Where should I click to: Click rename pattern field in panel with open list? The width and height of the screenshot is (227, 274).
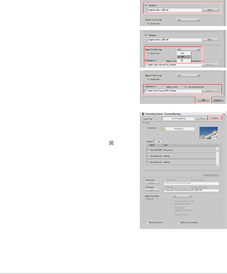[x=174, y=40]
